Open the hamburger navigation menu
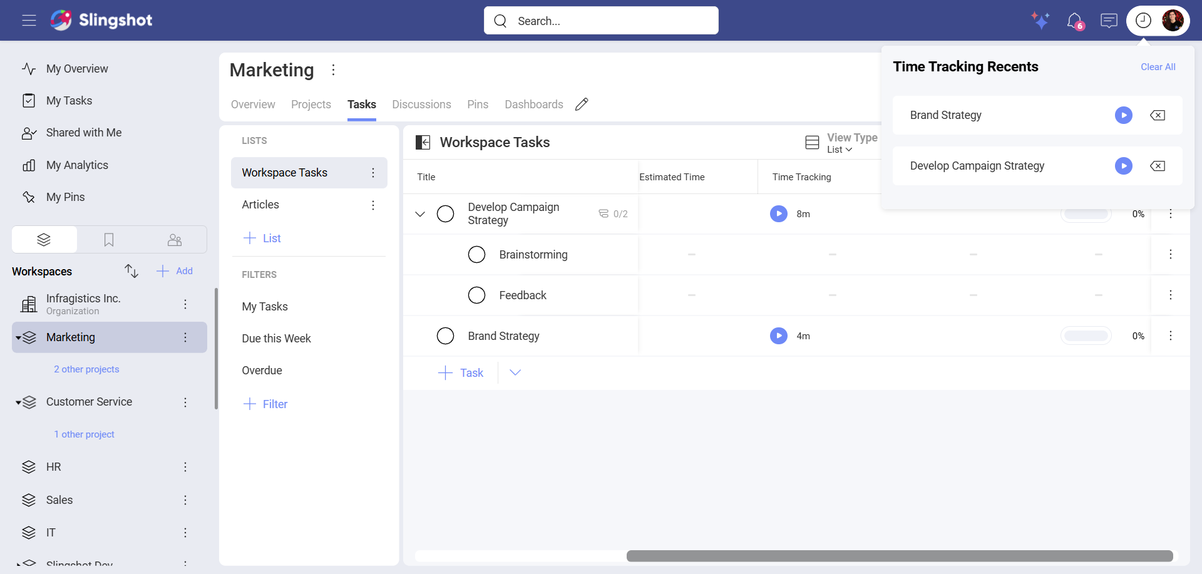The width and height of the screenshot is (1202, 574). coord(29,21)
